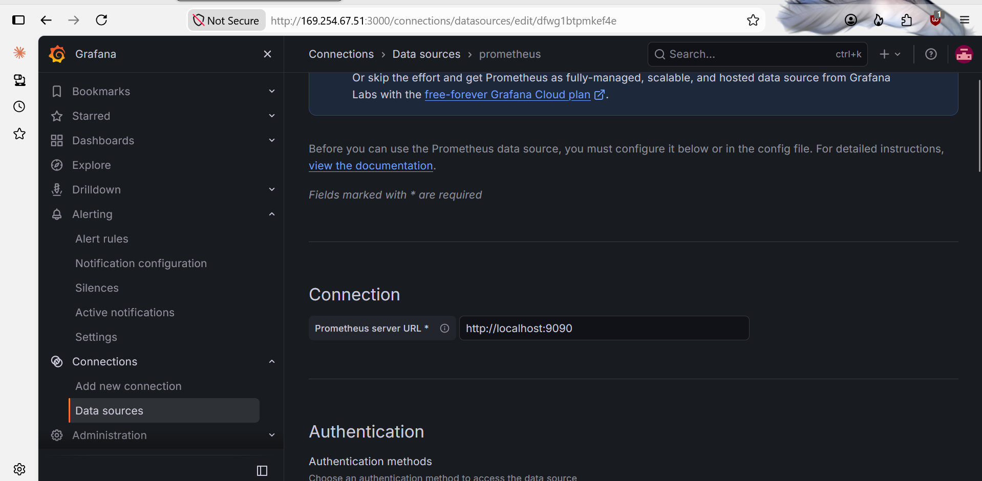Click the Connections plug icon
The width and height of the screenshot is (982, 481).
[x=57, y=362]
